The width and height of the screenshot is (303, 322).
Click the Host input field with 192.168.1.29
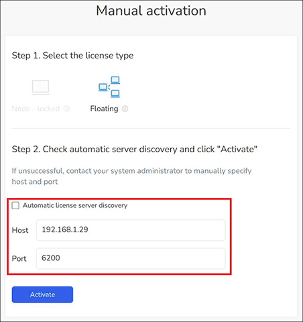pyautogui.click(x=131, y=230)
